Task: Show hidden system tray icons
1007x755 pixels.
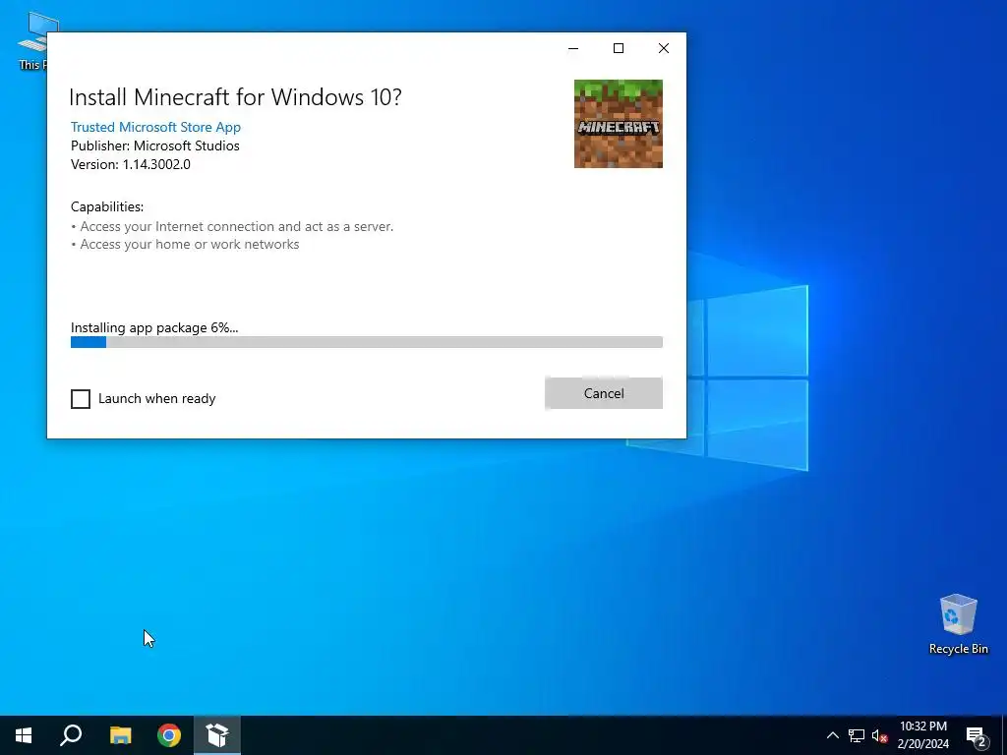Action: click(832, 735)
